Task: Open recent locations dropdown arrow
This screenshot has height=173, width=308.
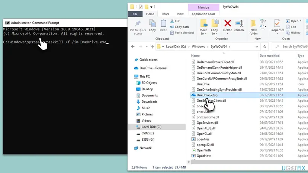Action: (x=147, y=46)
